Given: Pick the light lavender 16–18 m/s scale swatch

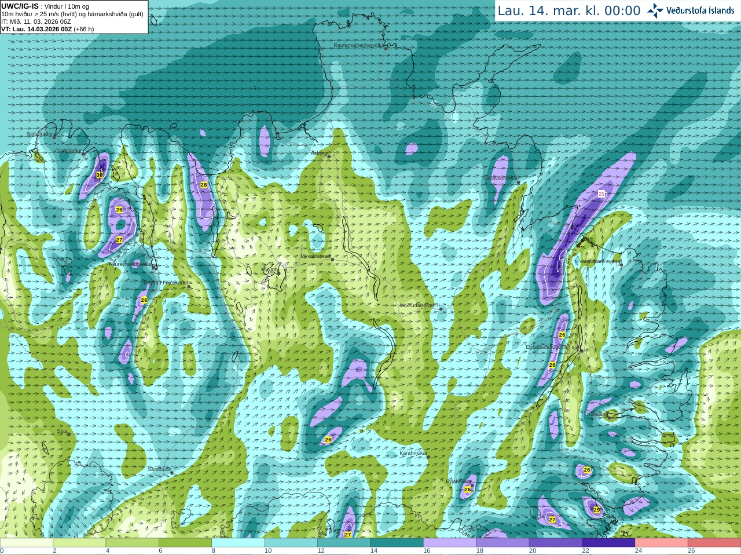Looking at the screenshot, I should tap(450, 543).
